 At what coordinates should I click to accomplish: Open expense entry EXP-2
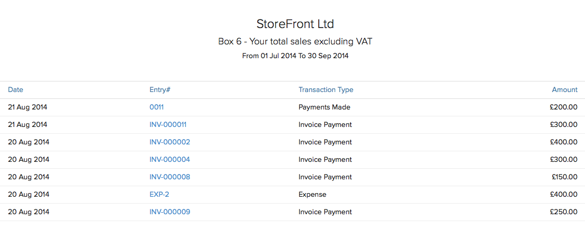(x=159, y=195)
